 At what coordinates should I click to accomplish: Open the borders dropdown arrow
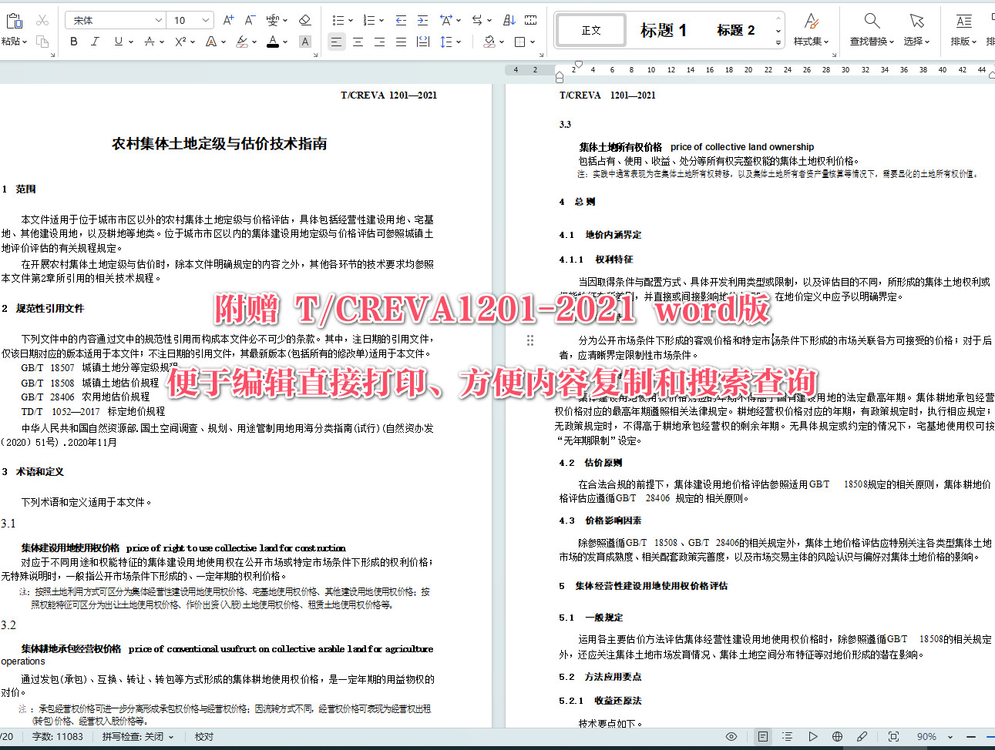(x=533, y=42)
